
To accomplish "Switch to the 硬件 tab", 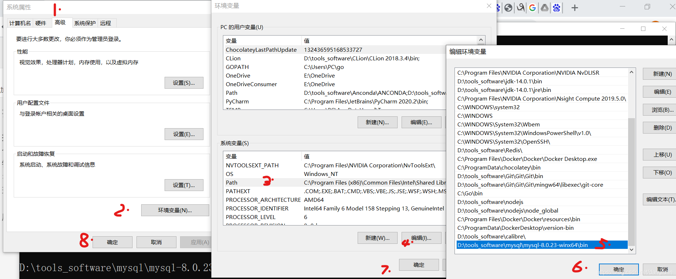I will click(x=41, y=23).
